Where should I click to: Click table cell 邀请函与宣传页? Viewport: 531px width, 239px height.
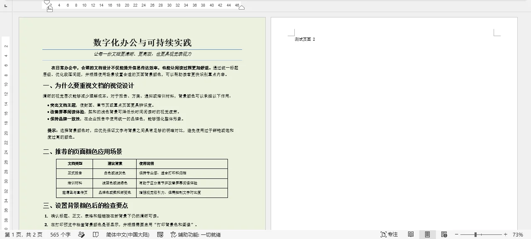pos(75,193)
